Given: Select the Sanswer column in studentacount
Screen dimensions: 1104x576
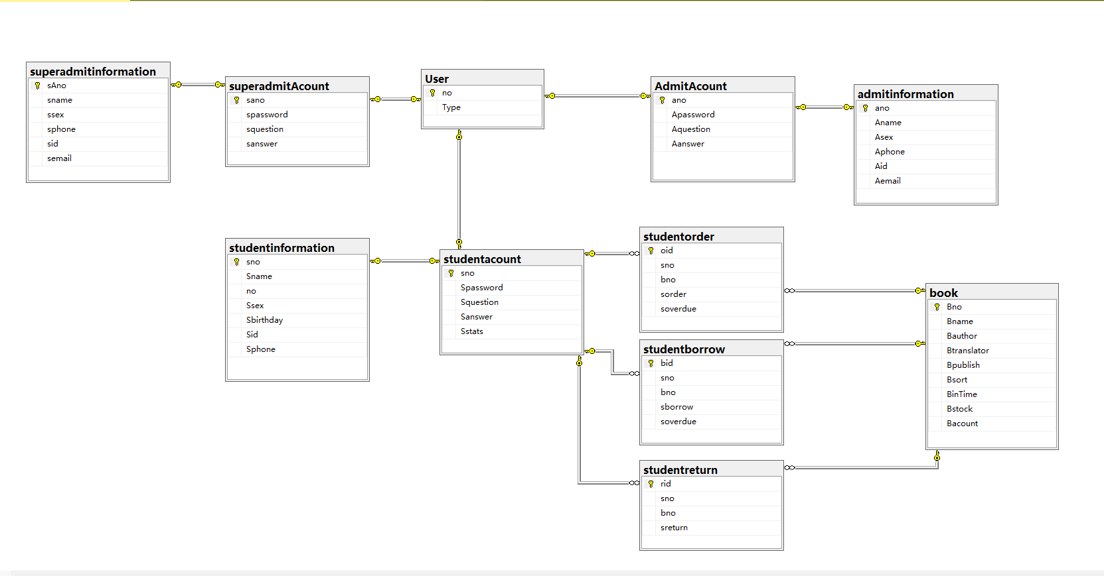Looking at the screenshot, I should coord(512,317).
